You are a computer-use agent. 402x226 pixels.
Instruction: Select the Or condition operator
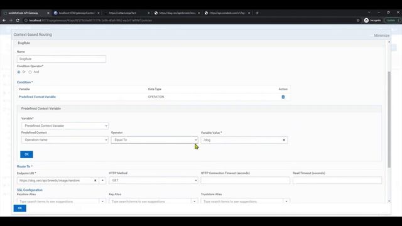click(19, 72)
